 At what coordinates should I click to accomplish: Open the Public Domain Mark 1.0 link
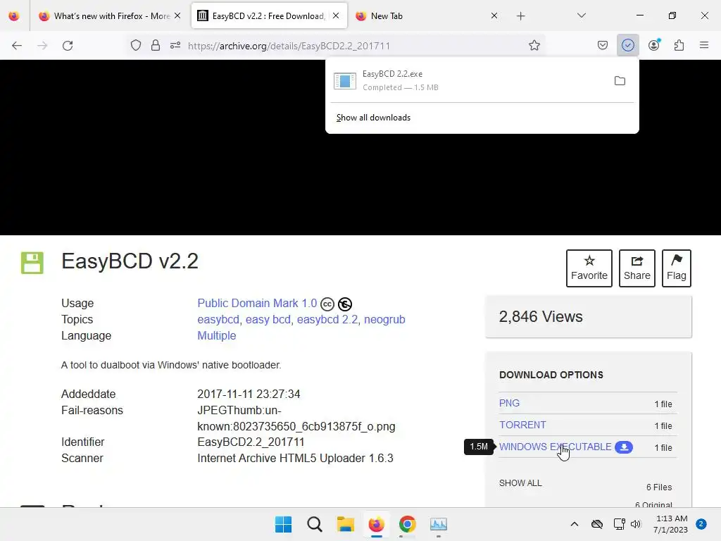[x=257, y=303]
